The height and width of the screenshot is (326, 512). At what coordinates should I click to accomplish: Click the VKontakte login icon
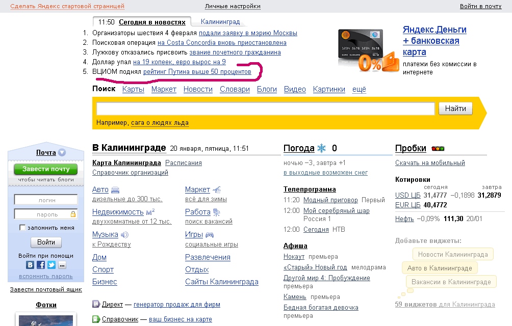click(30, 265)
